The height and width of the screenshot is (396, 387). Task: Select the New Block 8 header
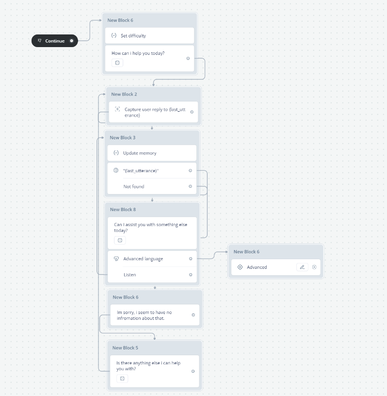[x=152, y=210]
